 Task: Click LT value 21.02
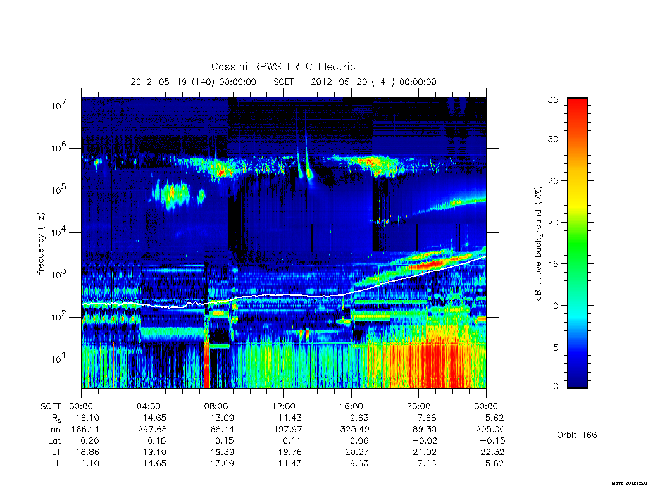(425, 452)
